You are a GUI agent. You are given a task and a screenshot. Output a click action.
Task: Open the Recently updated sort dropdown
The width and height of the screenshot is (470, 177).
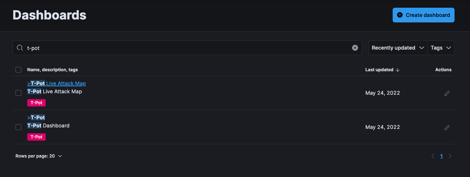tap(398, 48)
